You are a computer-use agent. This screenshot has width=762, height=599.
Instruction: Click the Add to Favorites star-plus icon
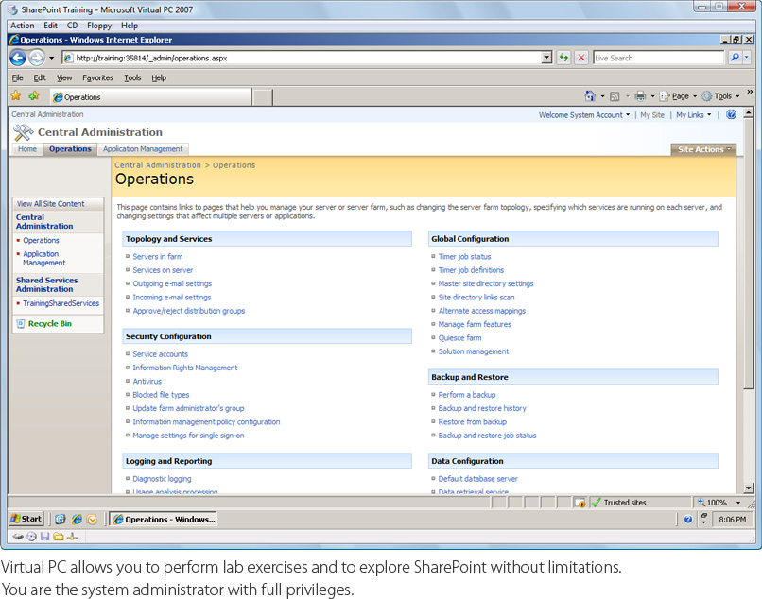click(x=34, y=95)
